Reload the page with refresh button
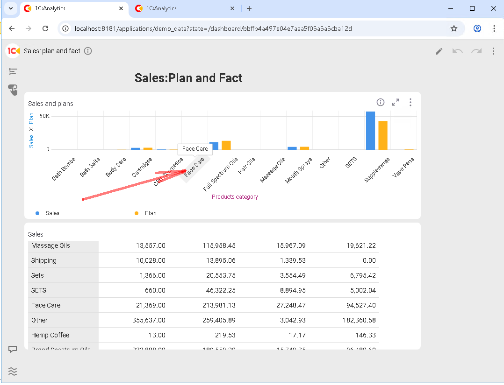This screenshot has width=504, height=385. point(45,28)
